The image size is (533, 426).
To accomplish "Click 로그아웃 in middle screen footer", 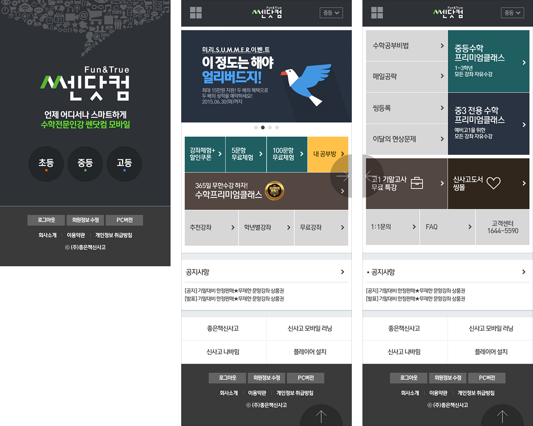I will (228, 378).
